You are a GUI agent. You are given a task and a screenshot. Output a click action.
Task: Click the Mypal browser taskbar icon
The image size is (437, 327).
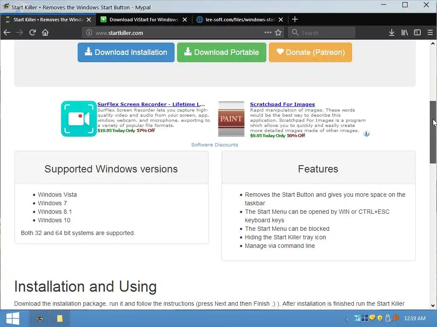pyautogui.click(x=40, y=318)
